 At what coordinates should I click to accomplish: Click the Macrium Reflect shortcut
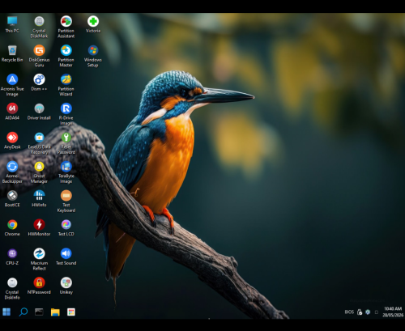click(39, 259)
